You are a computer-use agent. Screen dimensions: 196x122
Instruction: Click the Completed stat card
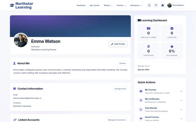[x=172, y=33]
